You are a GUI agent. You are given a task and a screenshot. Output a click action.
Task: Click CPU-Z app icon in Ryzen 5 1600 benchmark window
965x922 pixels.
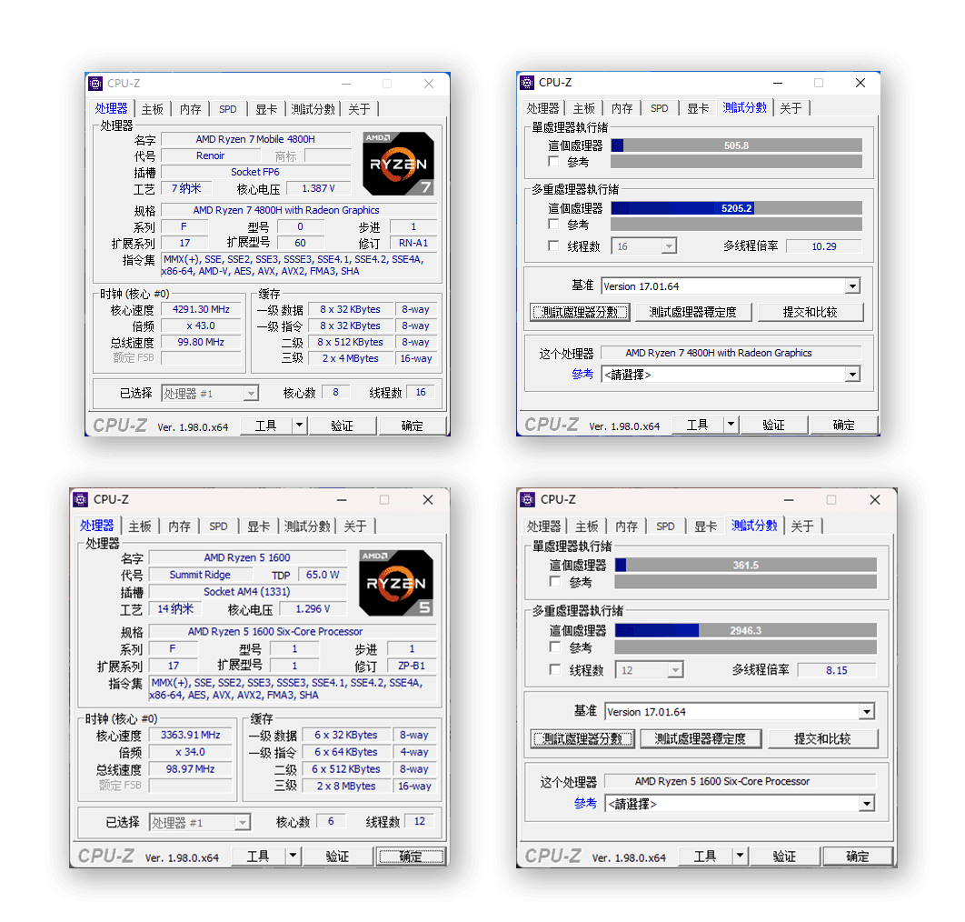coord(527,499)
